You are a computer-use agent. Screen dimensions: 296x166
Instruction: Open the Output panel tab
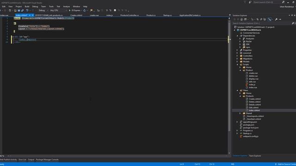pyautogui.click(x=31, y=160)
